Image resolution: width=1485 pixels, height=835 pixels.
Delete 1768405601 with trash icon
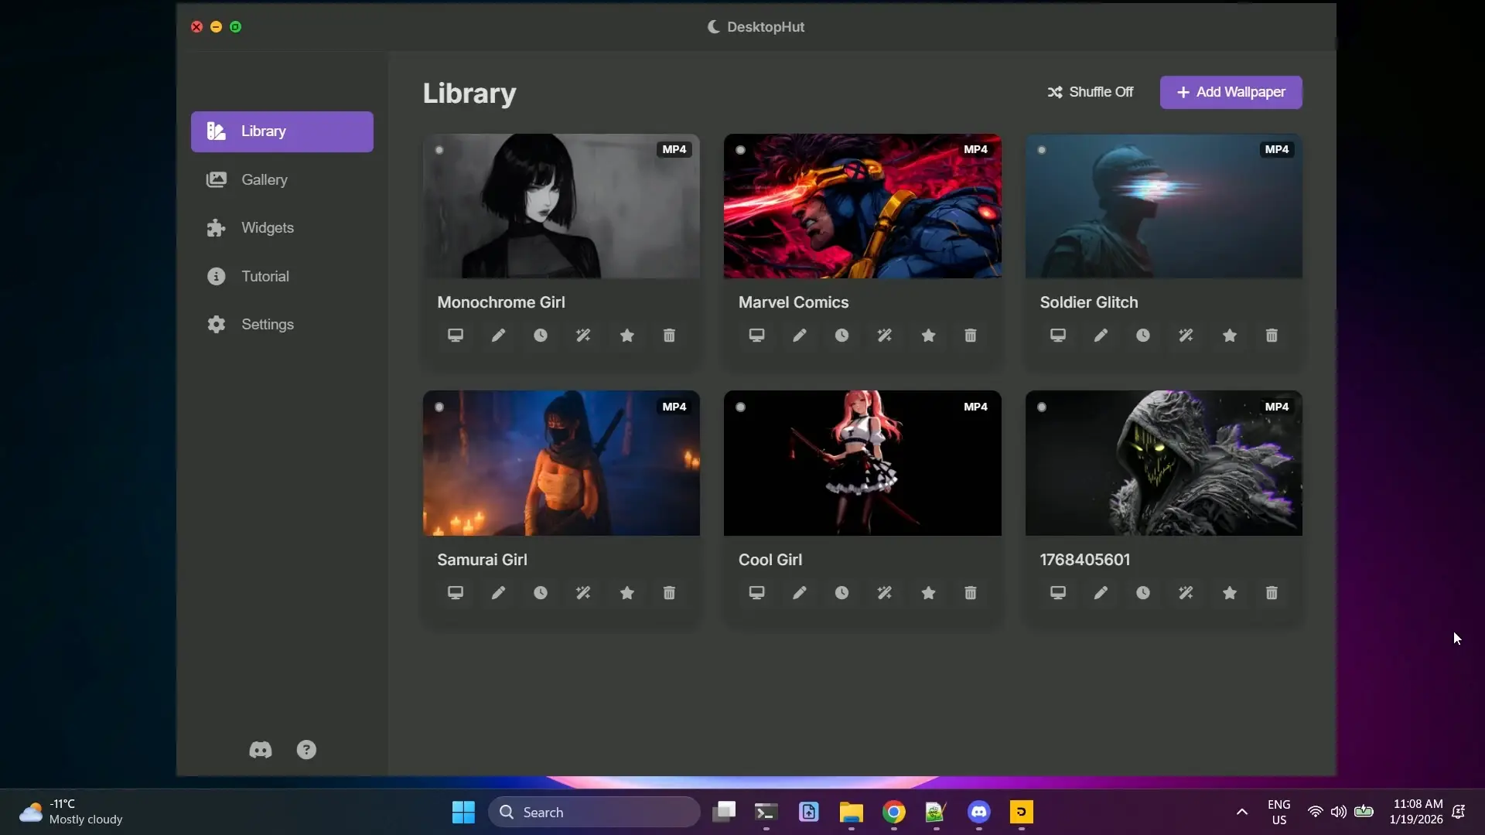click(x=1272, y=593)
